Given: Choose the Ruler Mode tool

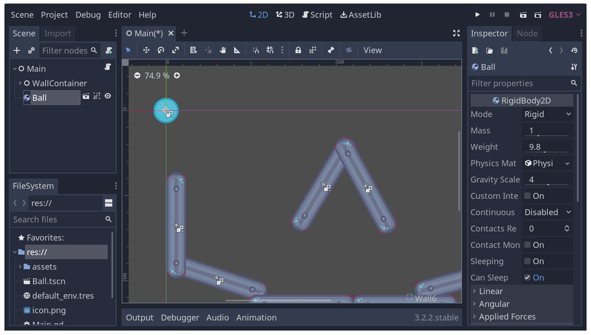Looking at the screenshot, I should pyautogui.click(x=237, y=50).
